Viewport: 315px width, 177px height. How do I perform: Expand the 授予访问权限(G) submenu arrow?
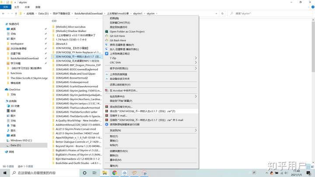pos(196,68)
